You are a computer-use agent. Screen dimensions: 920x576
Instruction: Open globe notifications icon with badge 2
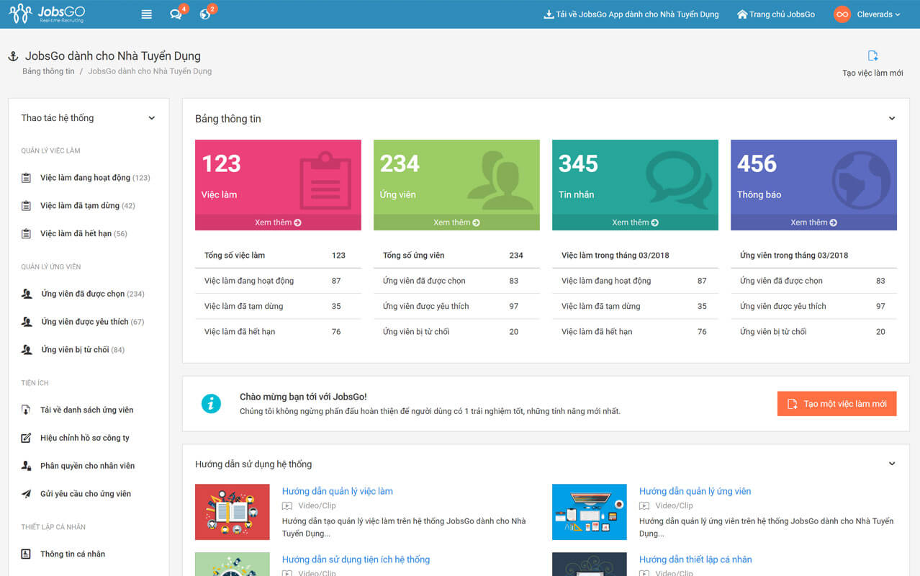pos(205,14)
